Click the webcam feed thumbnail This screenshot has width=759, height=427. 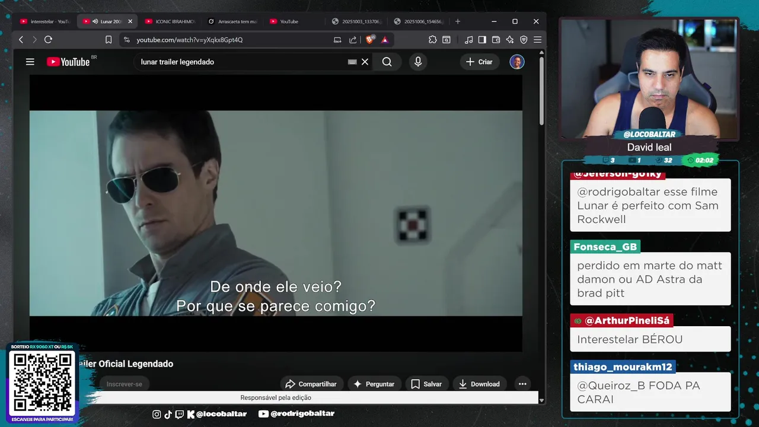pos(649,78)
